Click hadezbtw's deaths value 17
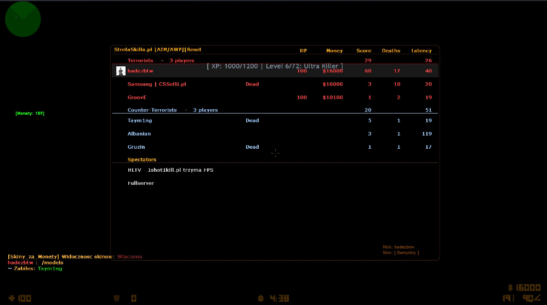 coord(397,71)
